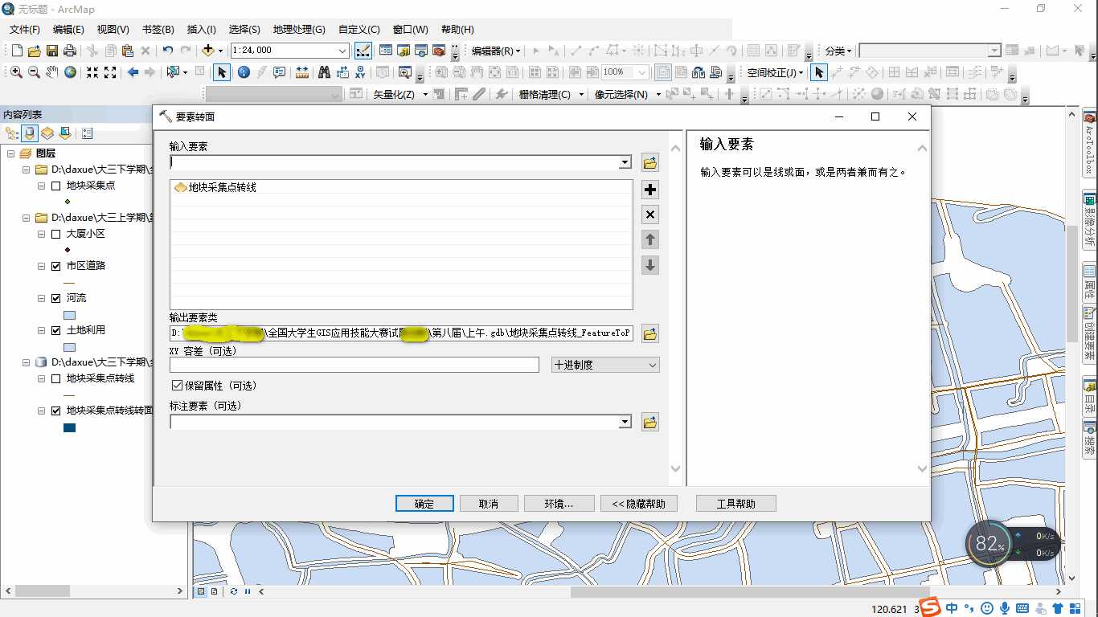1098x617 pixels.
Task: Open the ArcToolbox red toolbox icon
Action: pos(439,51)
